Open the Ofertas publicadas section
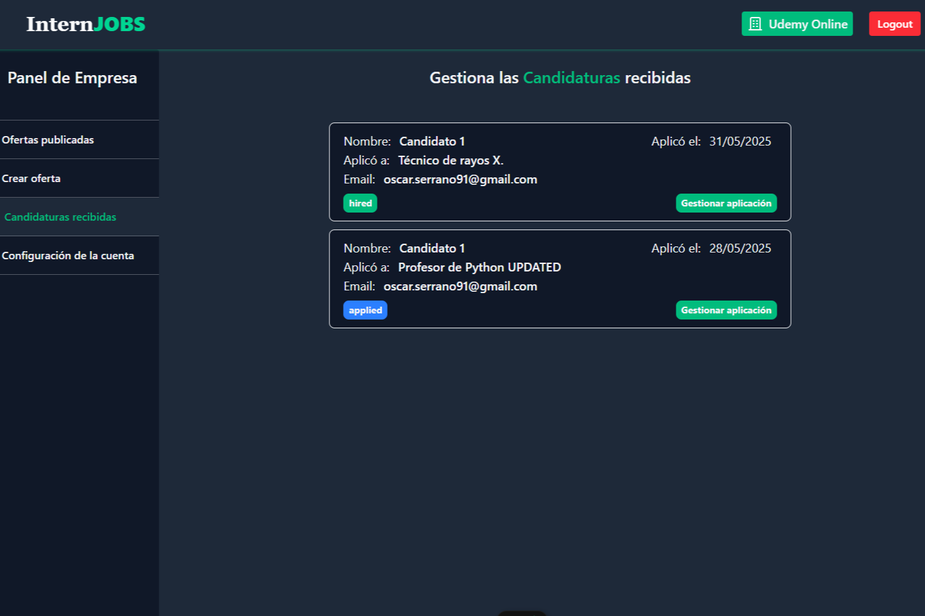The height and width of the screenshot is (616, 925). 48,140
